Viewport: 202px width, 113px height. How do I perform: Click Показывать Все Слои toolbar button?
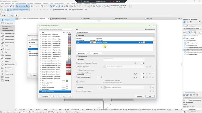(79, 10)
